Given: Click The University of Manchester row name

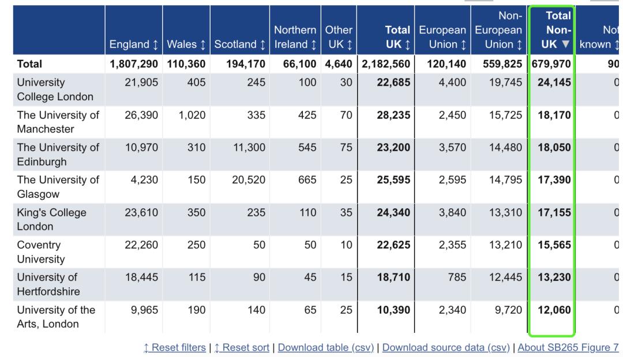Looking at the screenshot, I should pos(58,121).
